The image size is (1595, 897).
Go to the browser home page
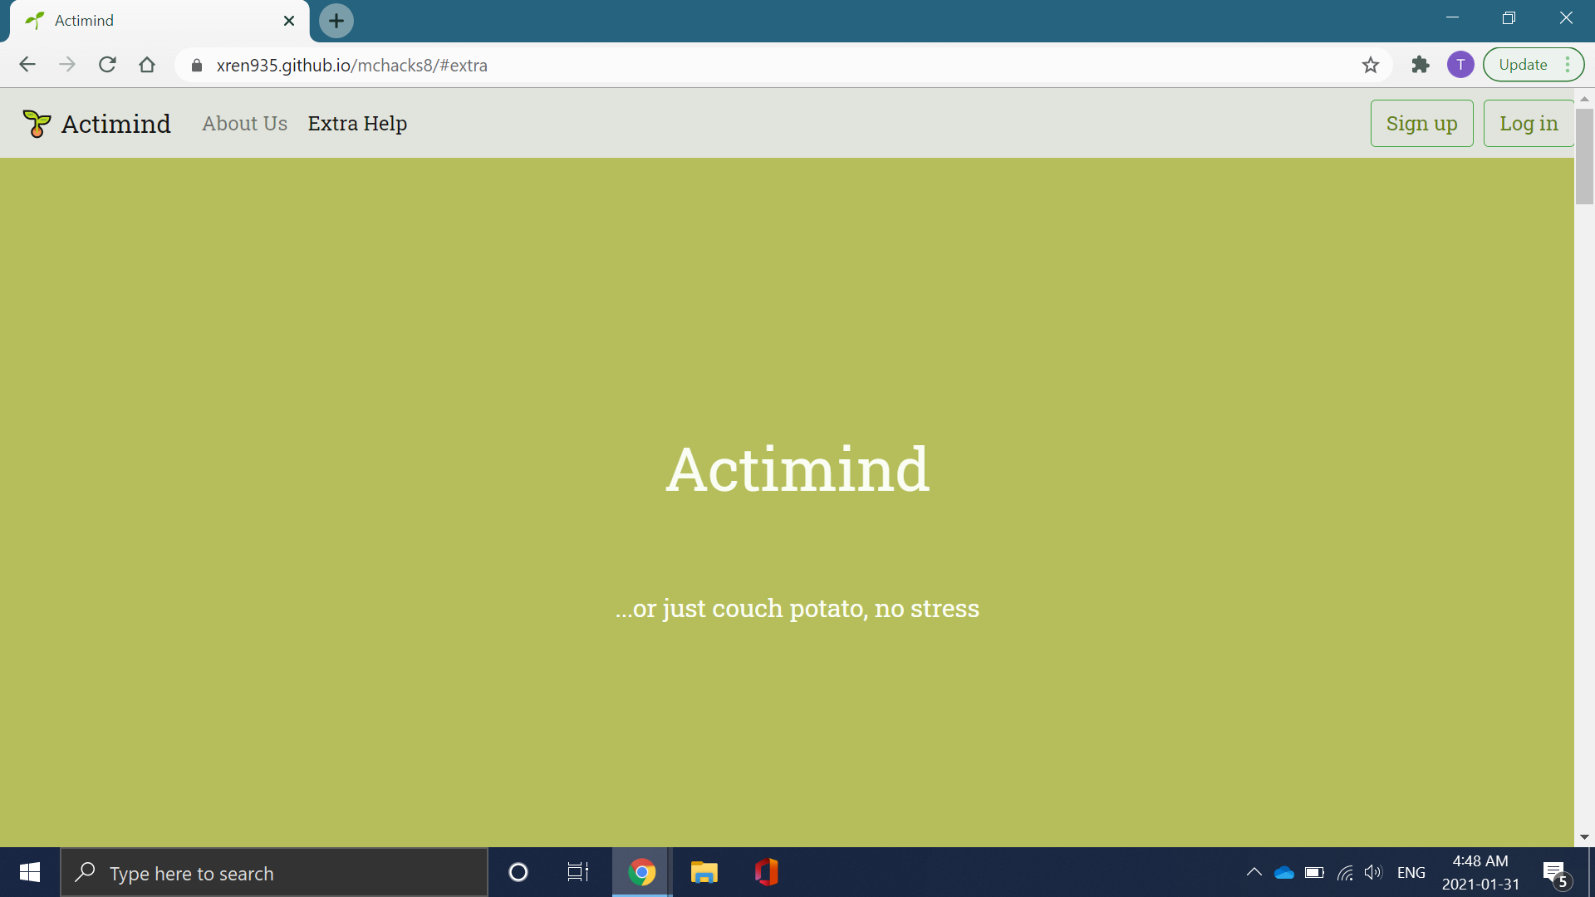tap(147, 65)
